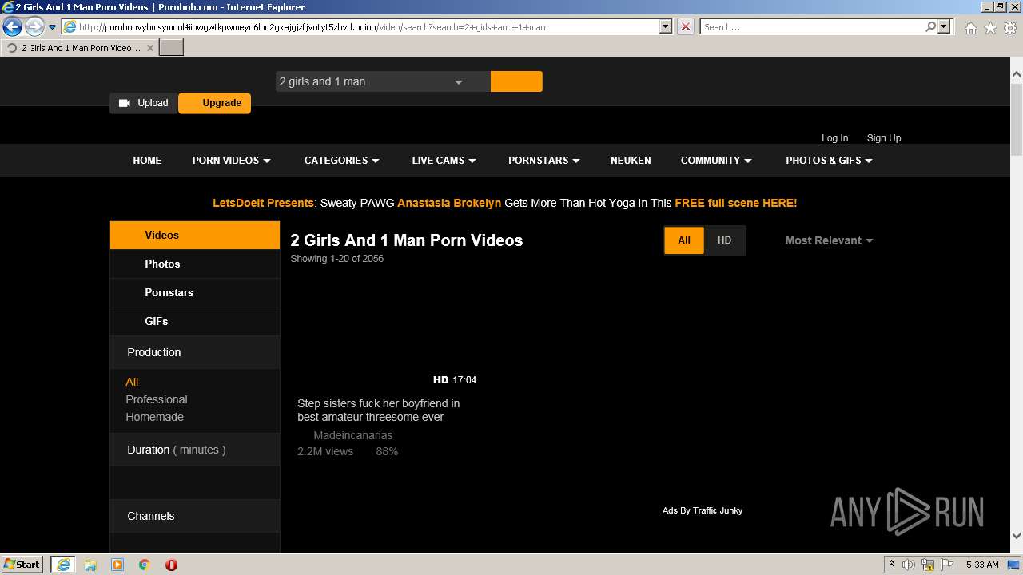
Task: Click the browser Forward arrow button
Action: pyautogui.click(x=34, y=26)
